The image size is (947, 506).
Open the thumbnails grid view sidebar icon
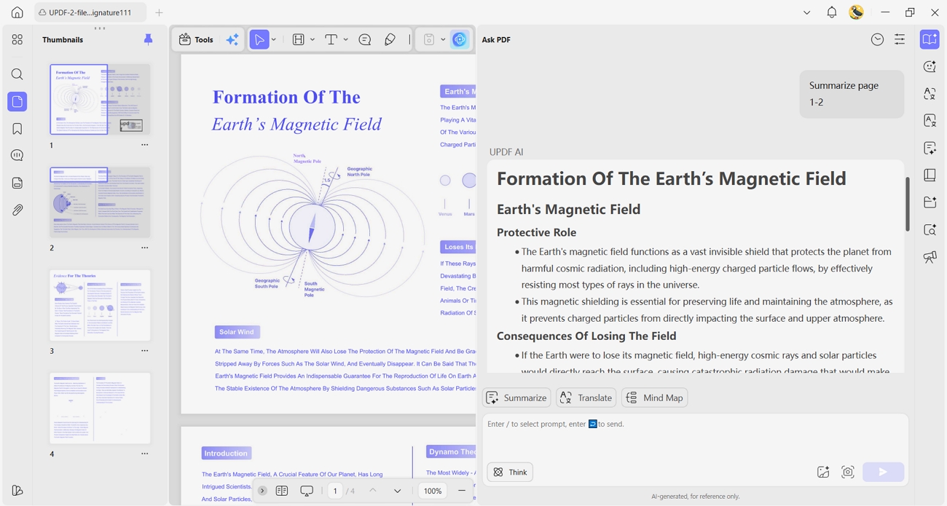[17, 39]
